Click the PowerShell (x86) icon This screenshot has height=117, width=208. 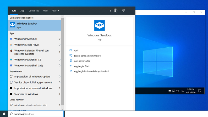coord(11,65)
